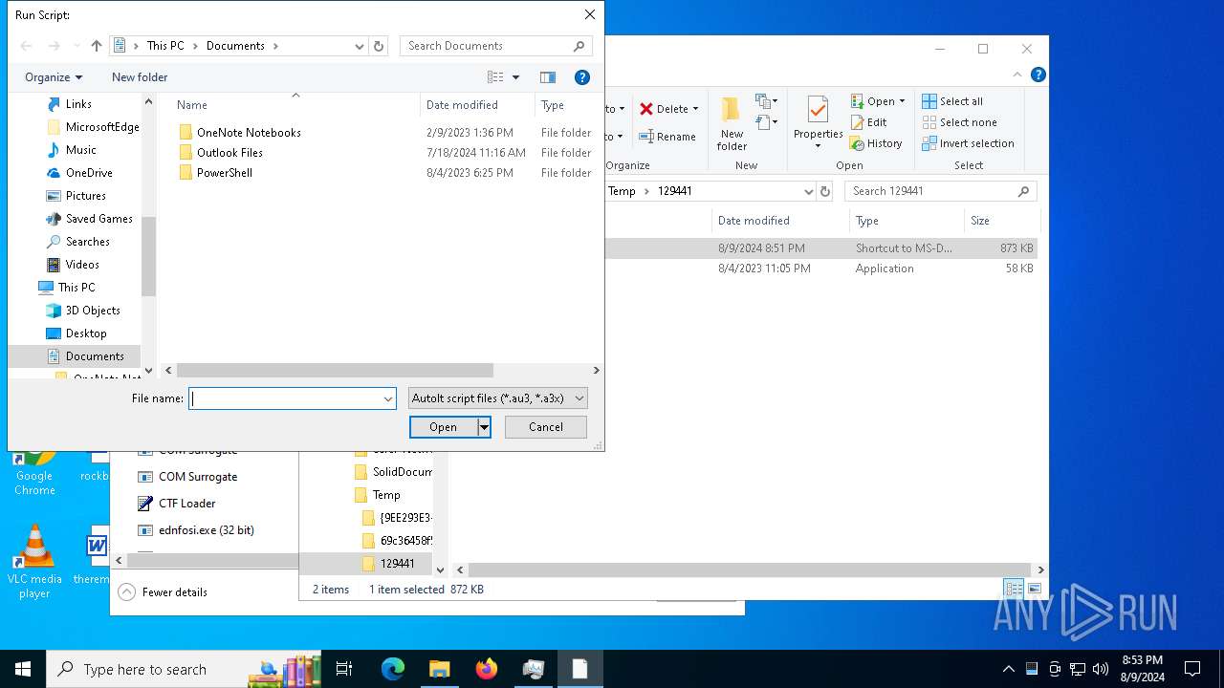Image resolution: width=1224 pixels, height=688 pixels.
Task: Expand Open dropdown arrow in Explorer ribbon
Action: pyautogui.click(x=902, y=101)
